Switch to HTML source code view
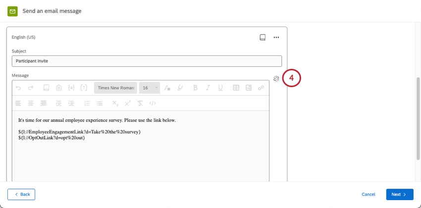This screenshot has width=421, height=208. coord(153,103)
